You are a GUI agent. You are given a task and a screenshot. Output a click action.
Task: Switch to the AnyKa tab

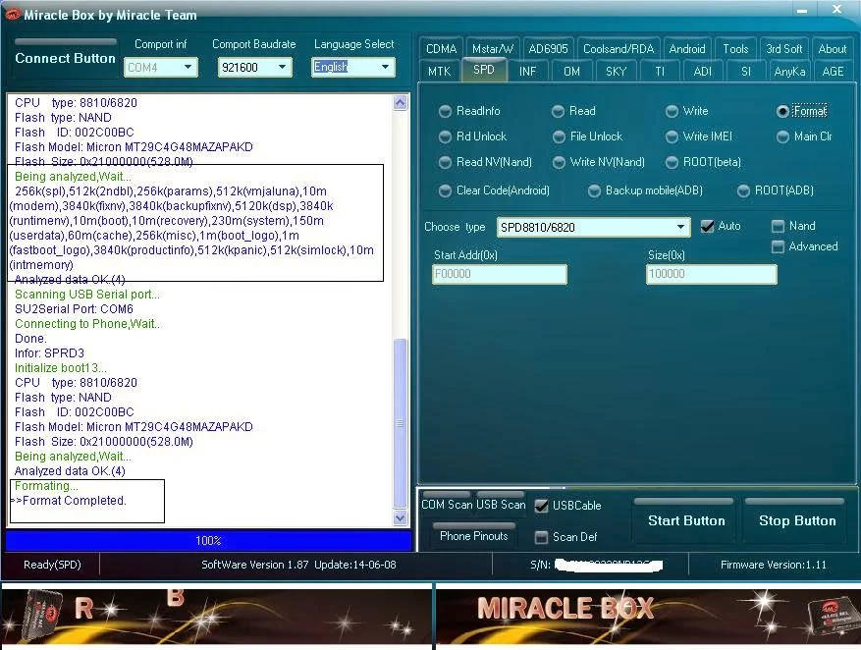point(789,72)
